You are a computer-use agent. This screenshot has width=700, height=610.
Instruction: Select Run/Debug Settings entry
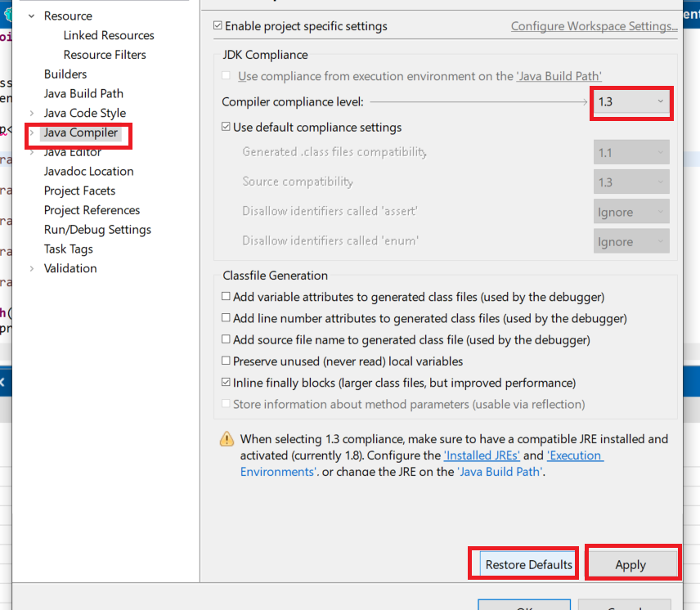point(97,230)
